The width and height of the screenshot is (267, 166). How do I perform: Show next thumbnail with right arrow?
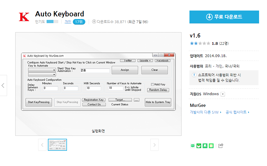(x=155, y=145)
